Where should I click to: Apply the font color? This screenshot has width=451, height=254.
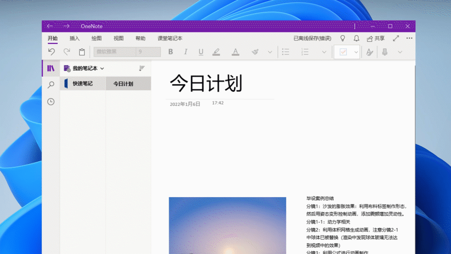point(235,52)
